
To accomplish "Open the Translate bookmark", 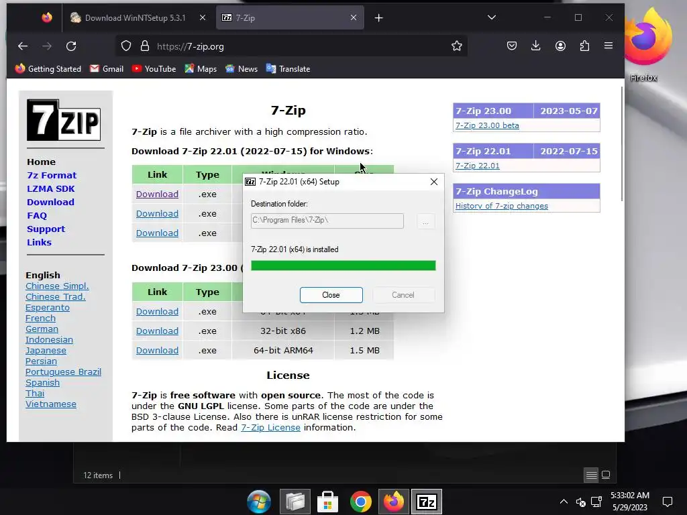I will 288,69.
